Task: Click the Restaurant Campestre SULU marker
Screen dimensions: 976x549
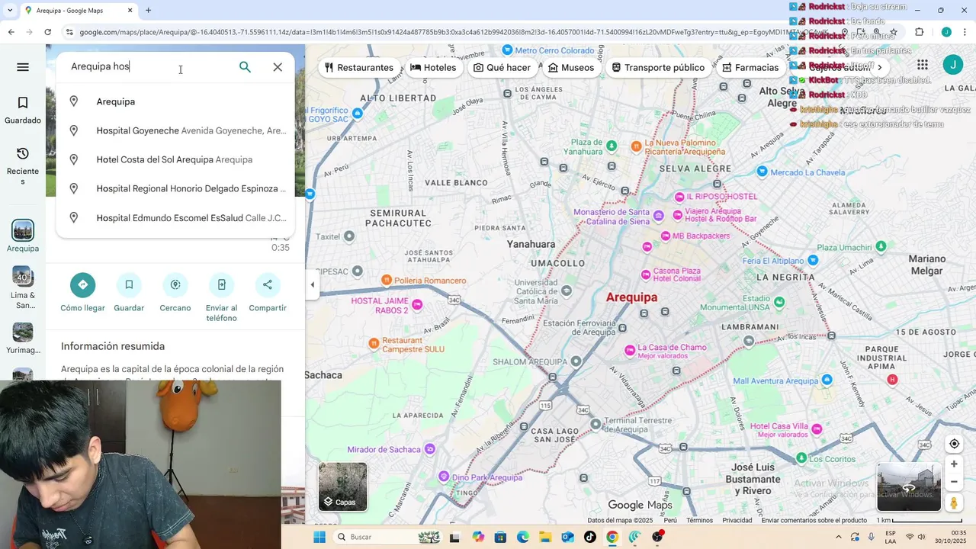Action: [x=373, y=344]
